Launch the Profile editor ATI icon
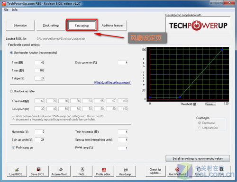This screenshot has height=182, width=237. pyautogui.click(x=104, y=171)
